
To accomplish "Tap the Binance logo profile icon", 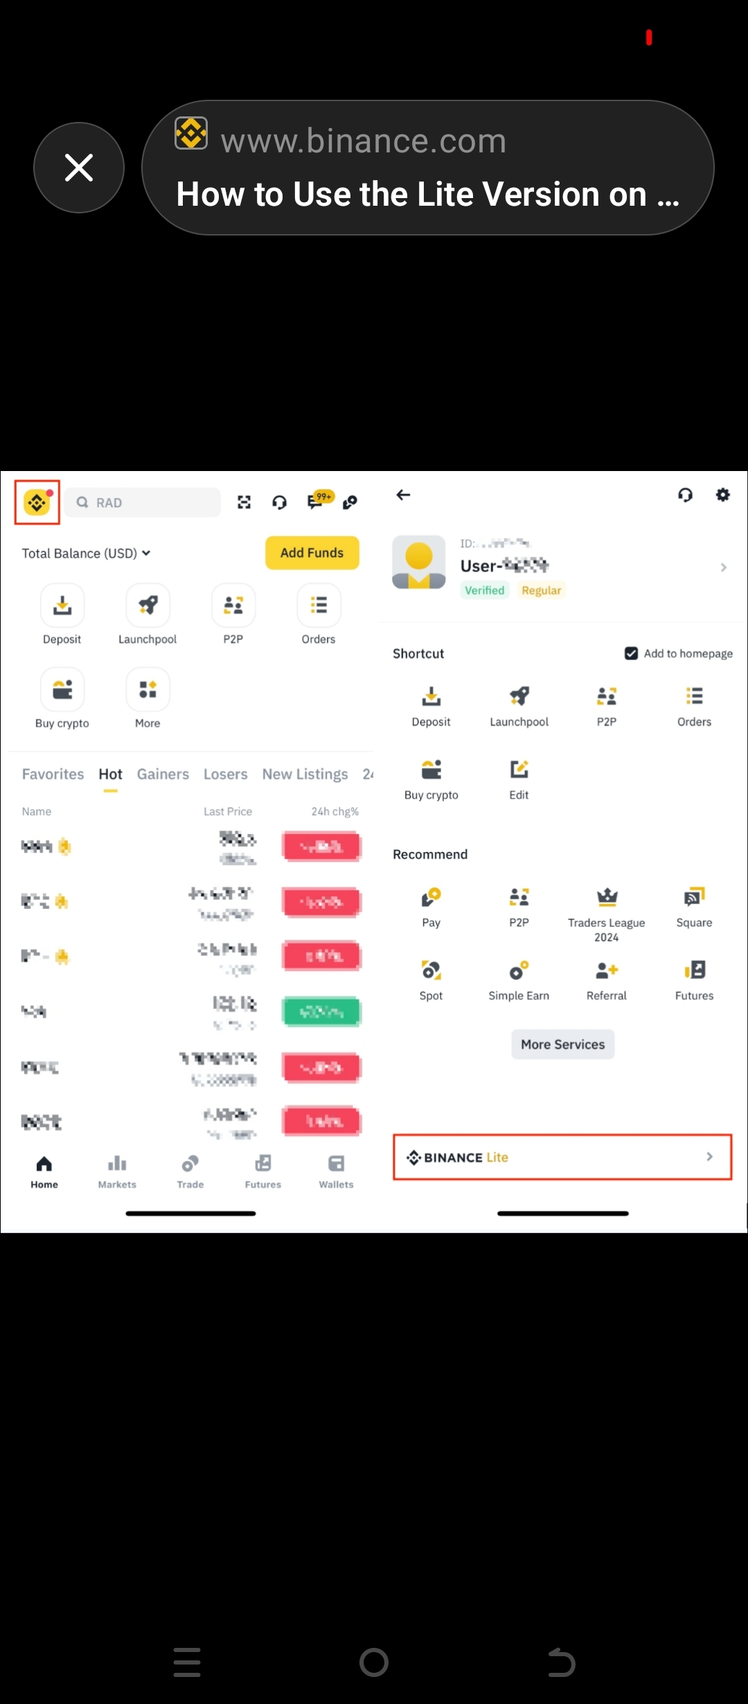I will (37, 502).
